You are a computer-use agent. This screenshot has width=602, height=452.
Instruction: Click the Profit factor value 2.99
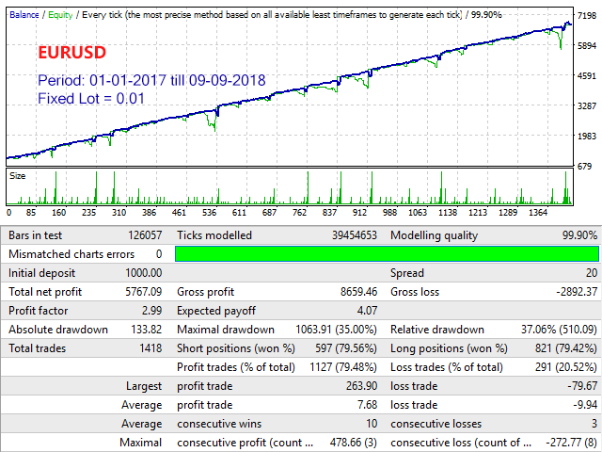click(x=151, y=311)
